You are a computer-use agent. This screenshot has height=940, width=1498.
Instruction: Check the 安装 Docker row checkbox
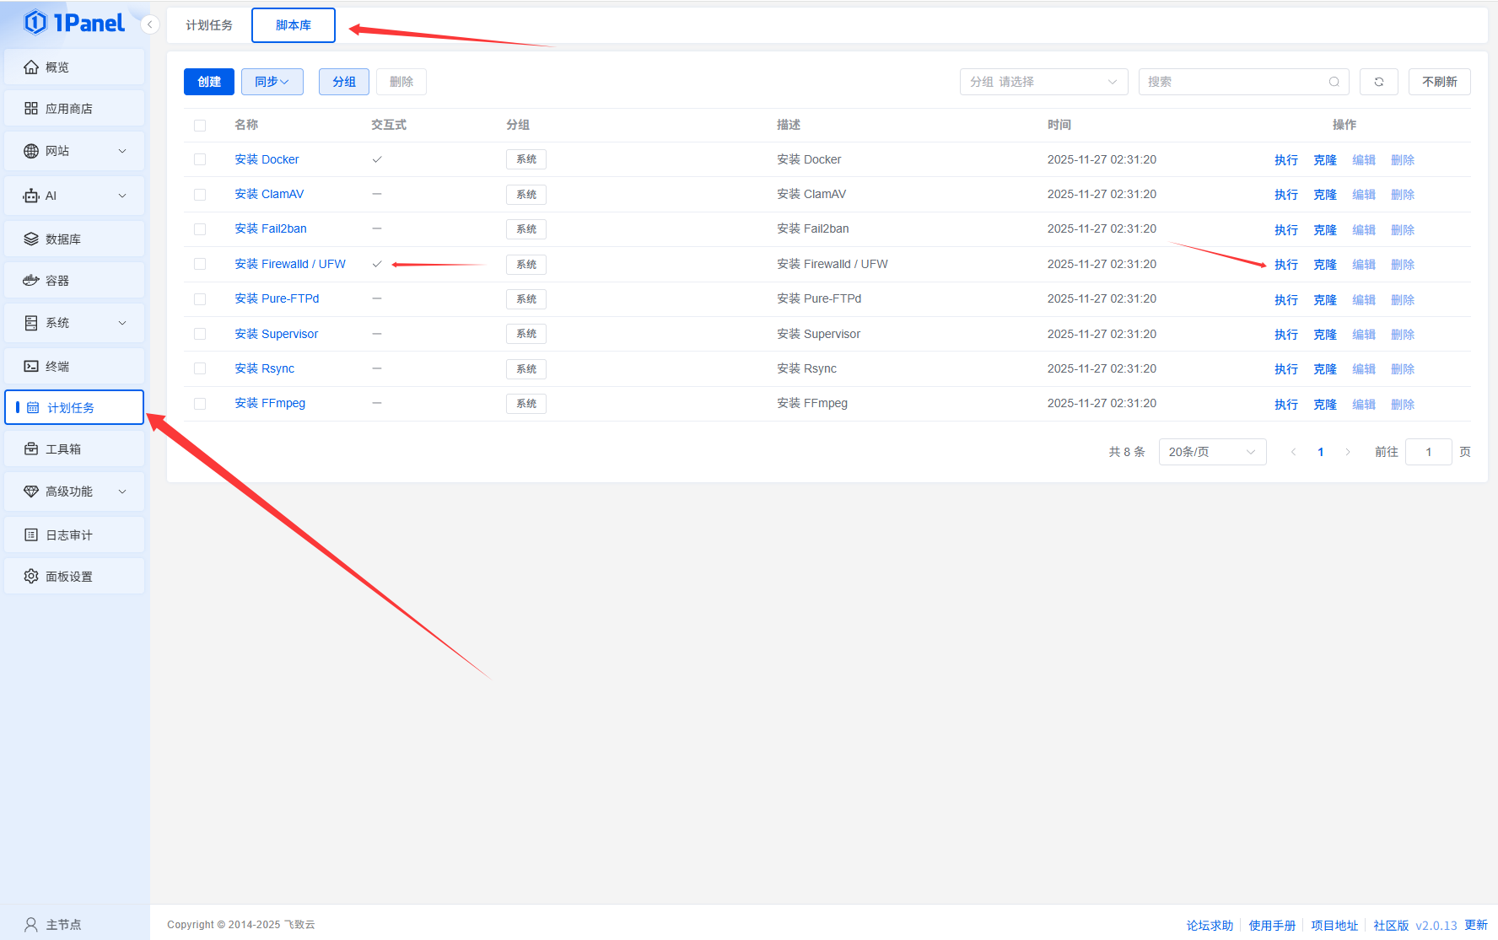[x=200, y=159]
